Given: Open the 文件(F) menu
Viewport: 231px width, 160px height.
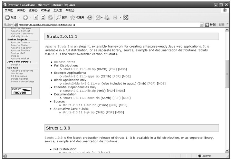Looking at the screenshot, I should [9, 10].
